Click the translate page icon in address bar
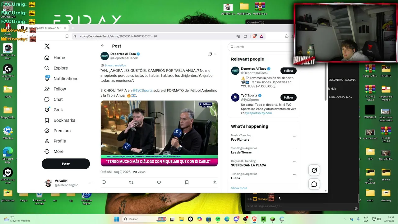This screenshot has width=398, height=224. [x=238, y=36]
